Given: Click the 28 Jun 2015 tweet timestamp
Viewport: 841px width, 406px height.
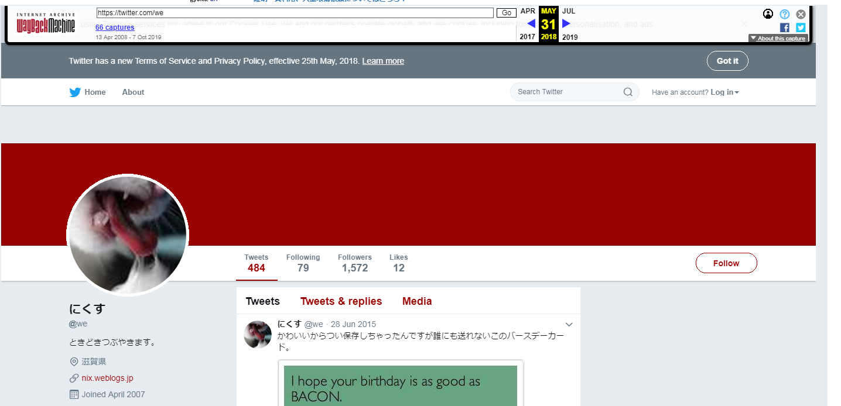Looking at the screenshot, I should click(354, 324).
